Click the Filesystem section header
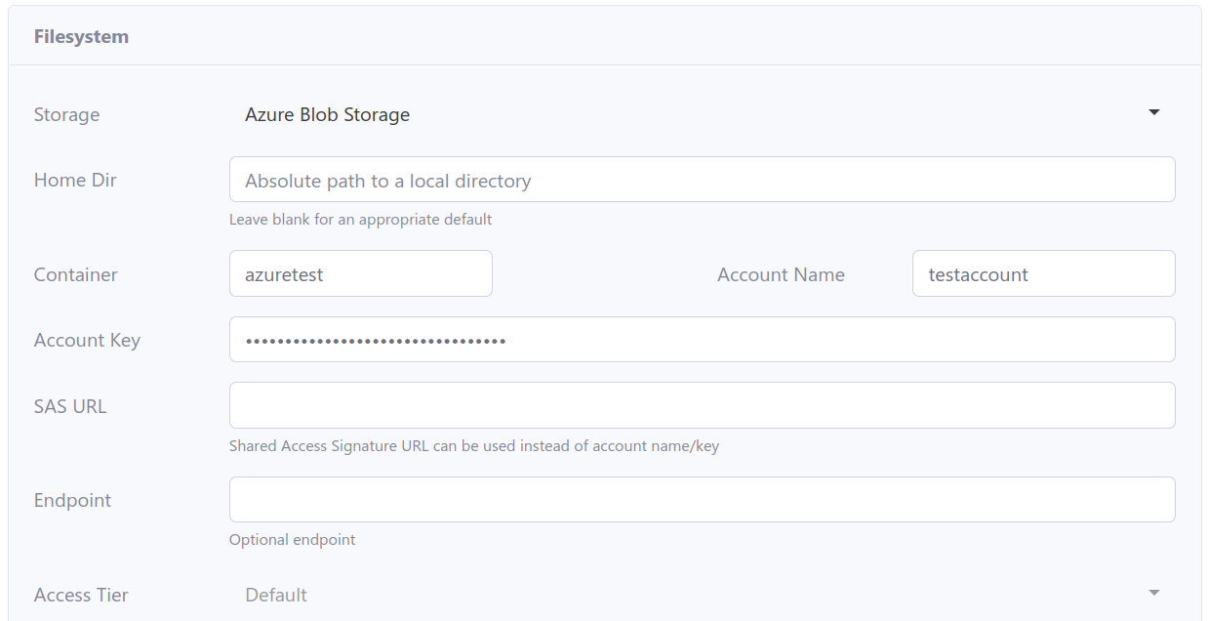Viewport: 1208px width, 621px height. tap(82, 35)
